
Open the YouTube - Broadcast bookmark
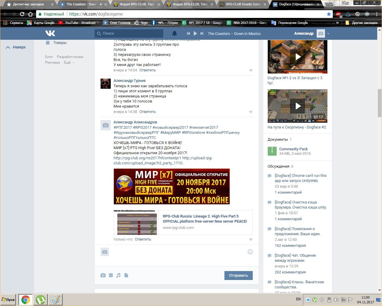79,23
